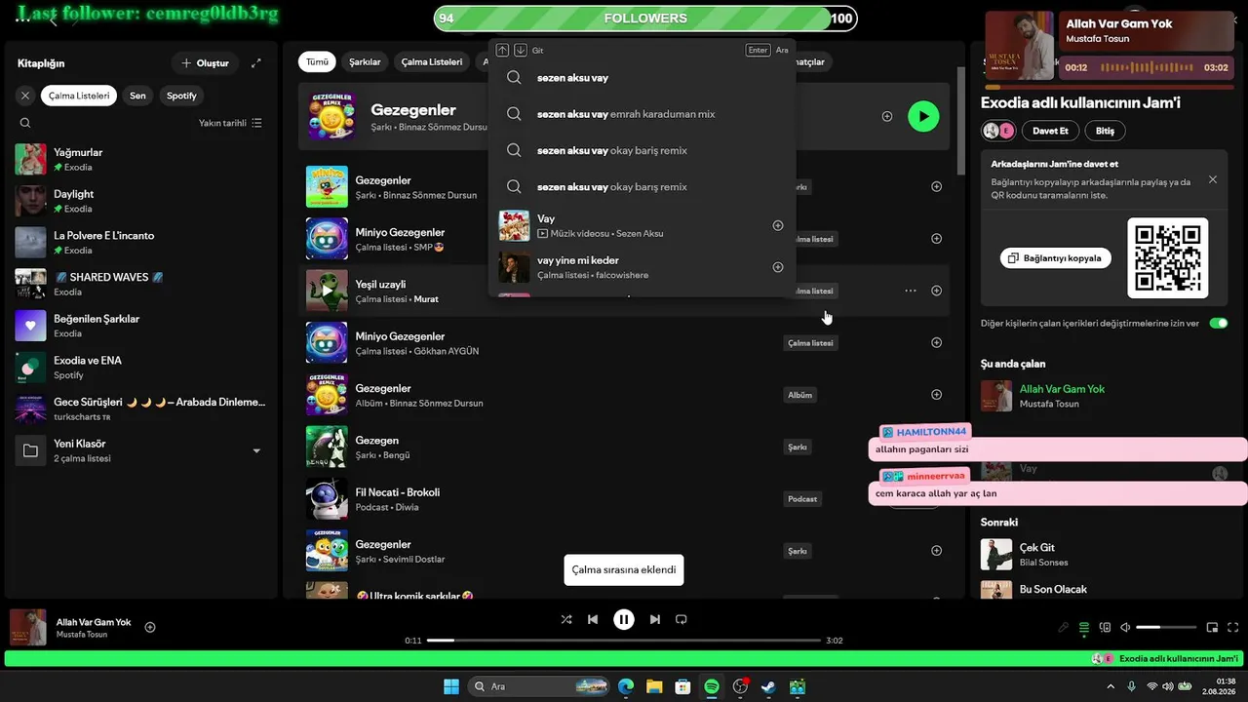Filter search results by Çalma Listeleri
This screenshot has width=1248, height=702.
pos(432,61)
